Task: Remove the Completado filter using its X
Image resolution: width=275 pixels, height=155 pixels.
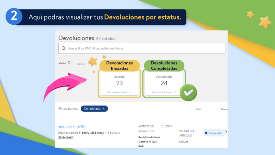Action: pos(104,109)
